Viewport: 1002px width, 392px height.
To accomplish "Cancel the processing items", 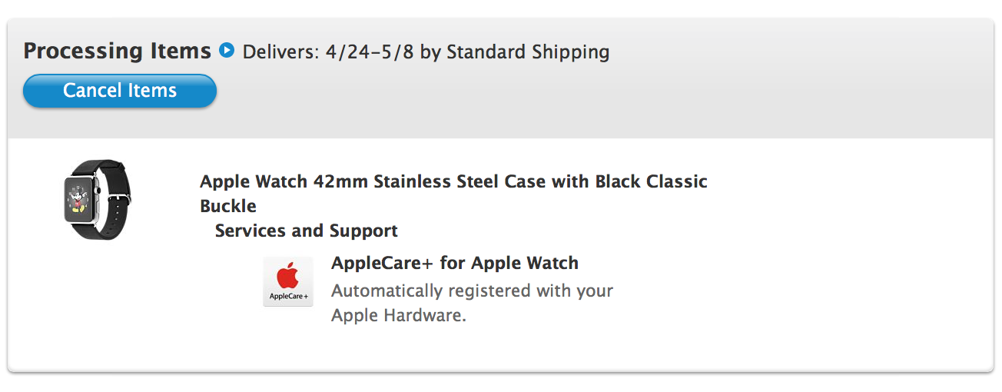I will 120,91.
